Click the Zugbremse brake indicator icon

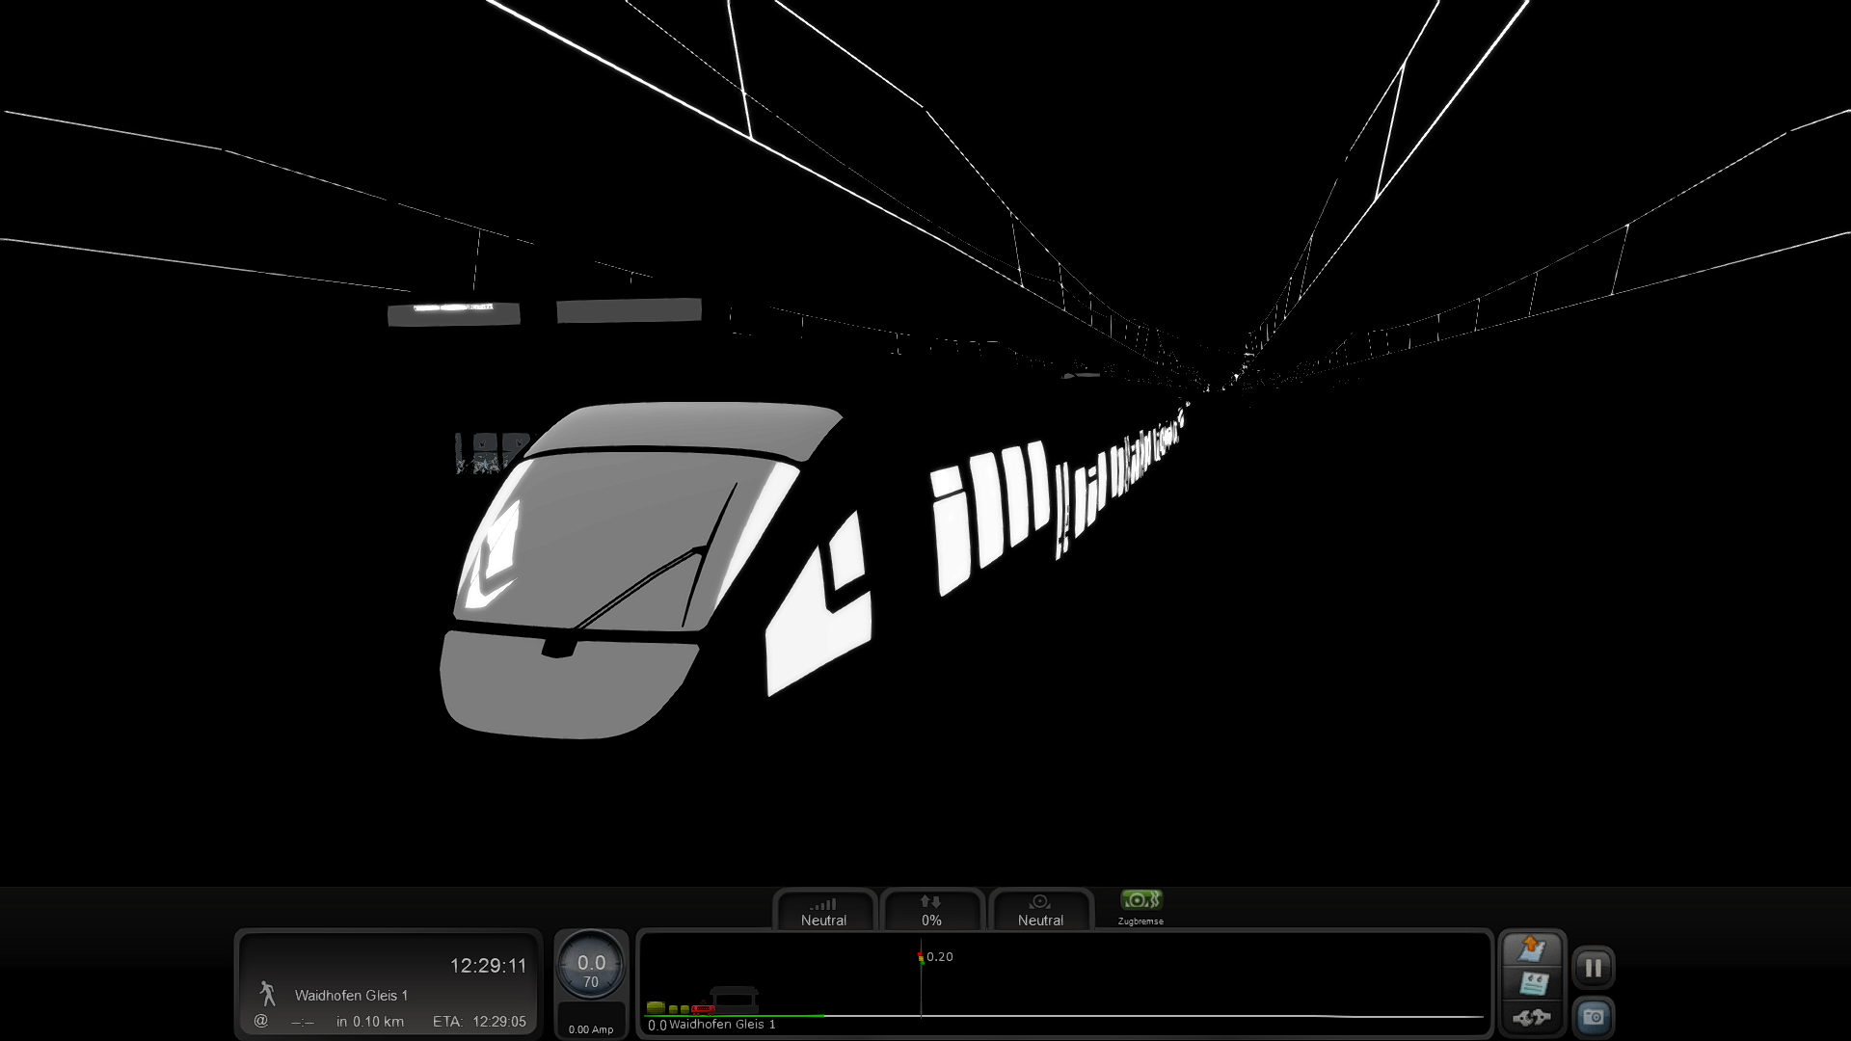point(1140,900)
